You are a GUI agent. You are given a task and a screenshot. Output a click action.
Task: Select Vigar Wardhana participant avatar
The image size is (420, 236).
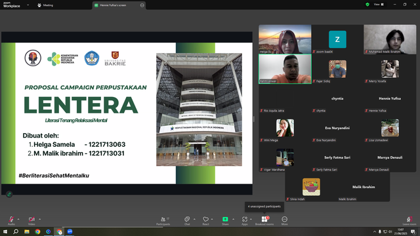point(285,157)
